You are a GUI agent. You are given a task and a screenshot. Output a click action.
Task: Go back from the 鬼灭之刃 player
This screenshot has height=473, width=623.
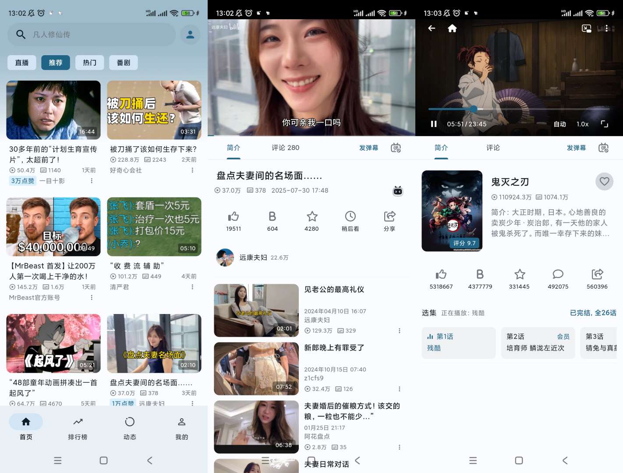(x=432, y=28)
